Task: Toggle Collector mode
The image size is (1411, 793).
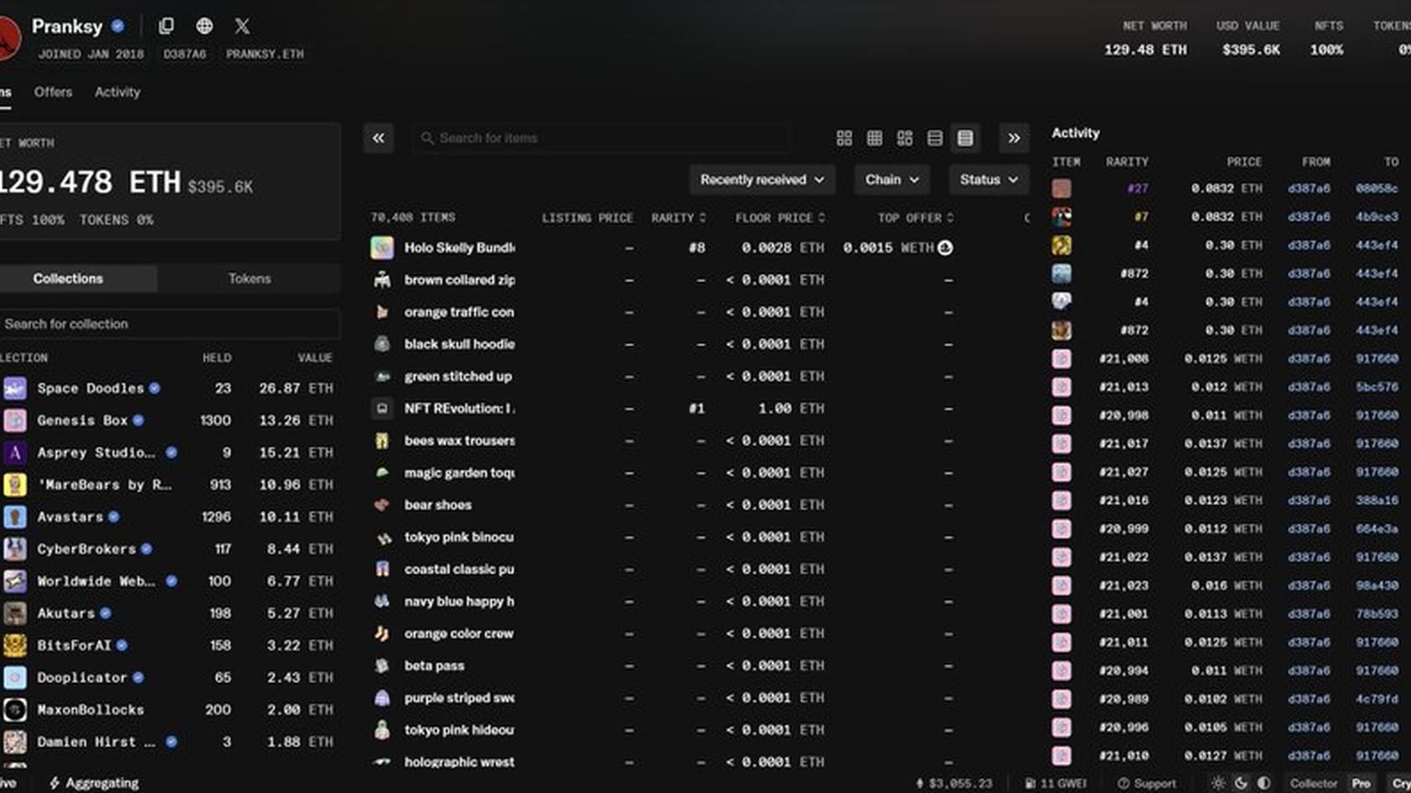Action: click(x=1313, y=783)
